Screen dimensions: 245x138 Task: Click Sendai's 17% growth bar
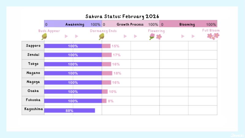[x=107, y=55]
